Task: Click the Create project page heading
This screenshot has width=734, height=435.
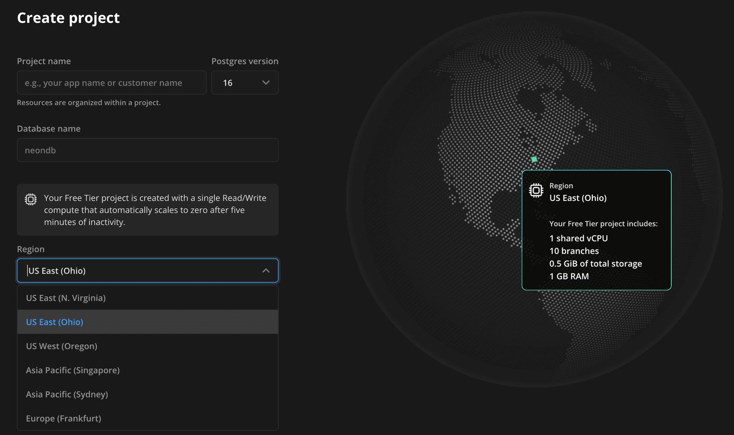Action: [x=68, y=18]
